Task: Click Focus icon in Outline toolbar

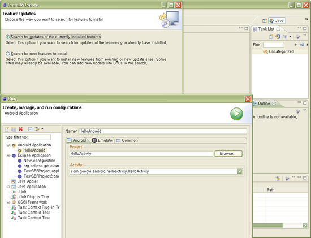Action: click(x=298, y=111)
